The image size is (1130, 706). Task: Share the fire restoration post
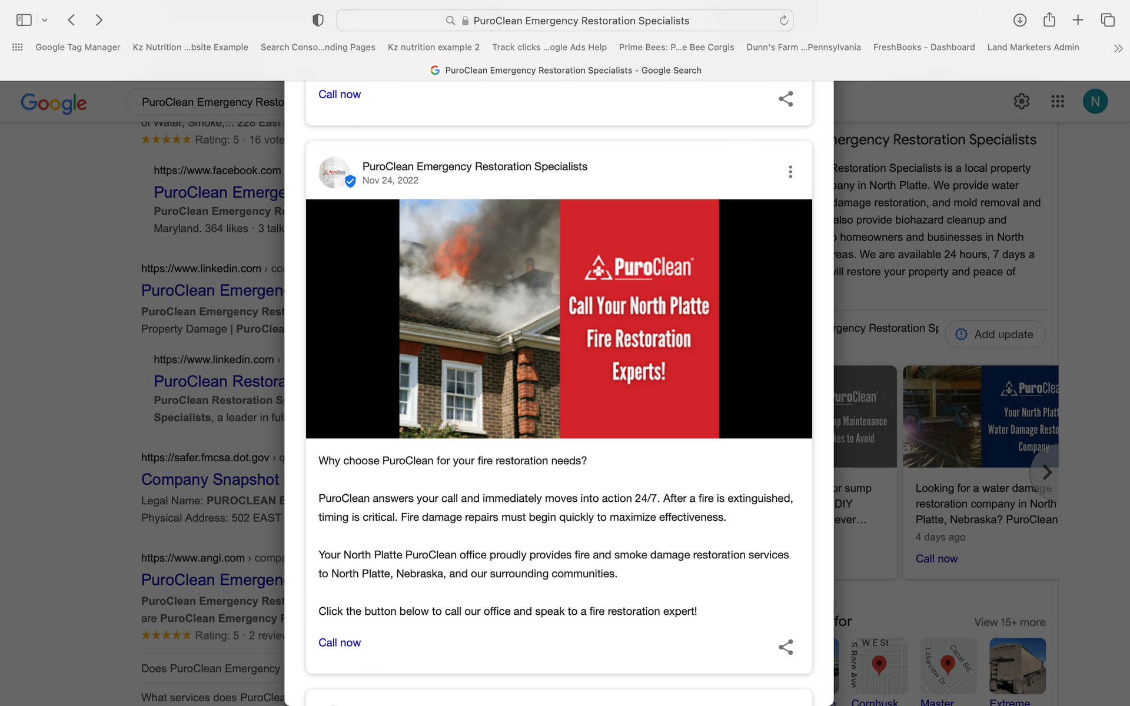786,647
